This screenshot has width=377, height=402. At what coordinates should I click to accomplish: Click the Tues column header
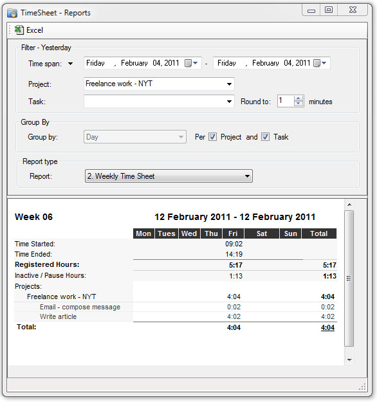(167, 233)
